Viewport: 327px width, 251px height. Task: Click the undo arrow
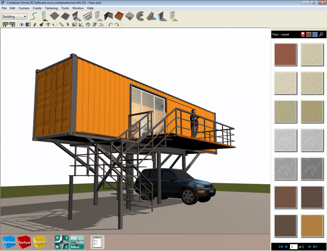click(x=110, y=25)
